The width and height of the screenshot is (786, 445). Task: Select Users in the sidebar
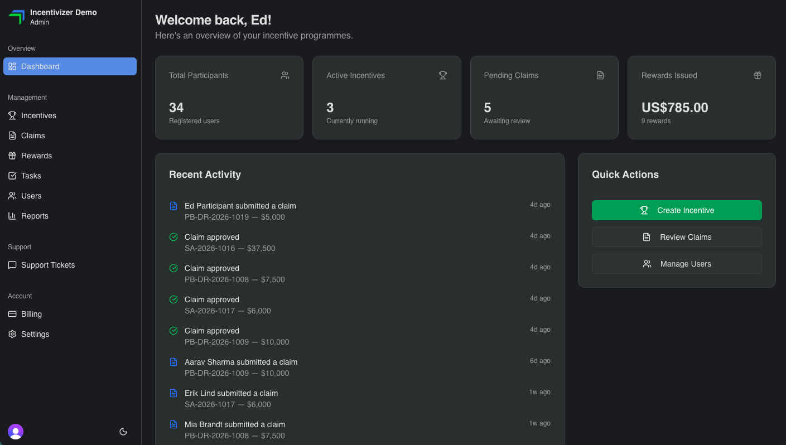70,196
